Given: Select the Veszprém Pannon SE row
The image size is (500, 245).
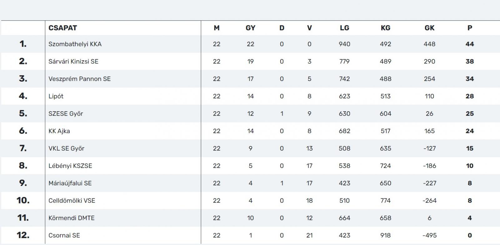Looking at the screenshot, I should (250, 79).
